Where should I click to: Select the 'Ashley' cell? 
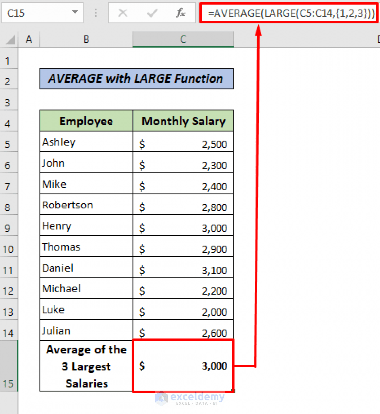(x=86, y=142)
